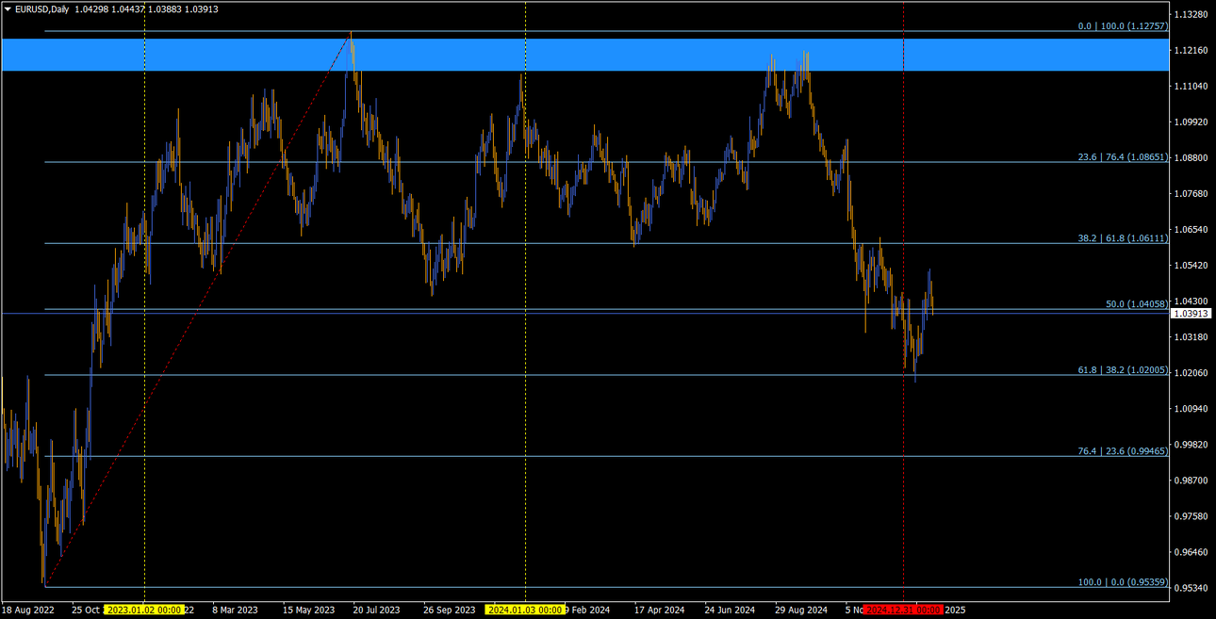Screen dimensions: 1216x619
Task: Click the 1.07680 price scale value
Action: [x=1191, y=193]
